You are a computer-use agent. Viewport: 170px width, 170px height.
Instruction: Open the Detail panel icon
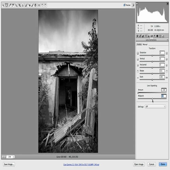143,36
